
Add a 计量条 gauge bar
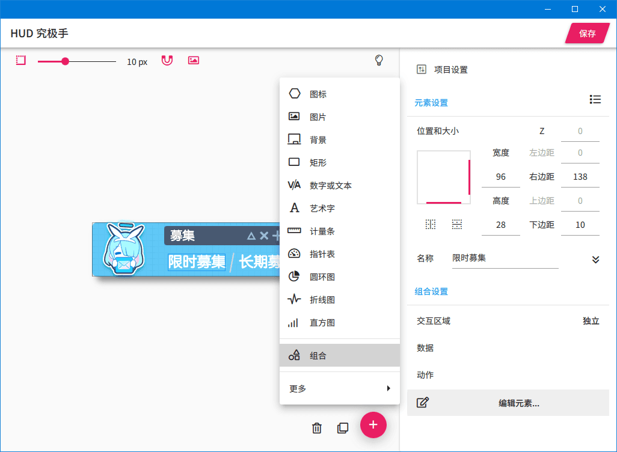click(x=340, y=231)
